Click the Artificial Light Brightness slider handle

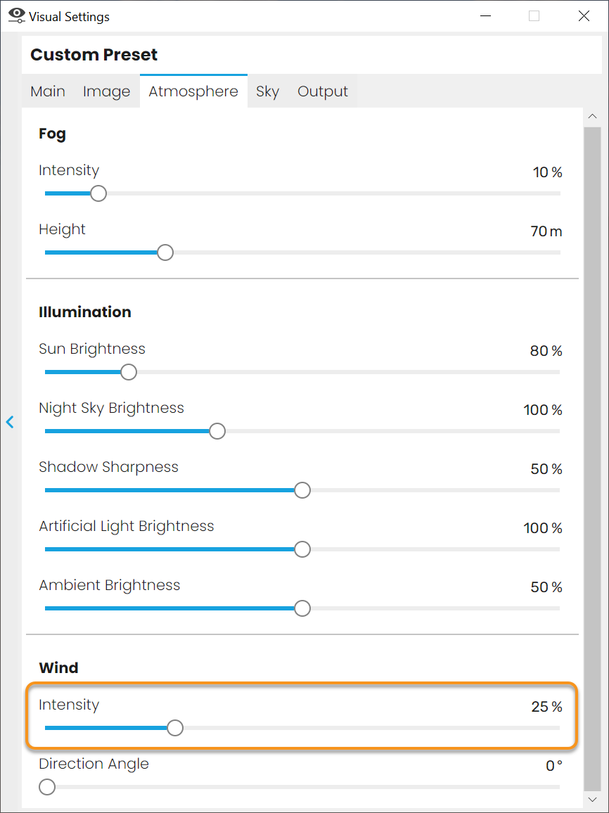(302, 549)
